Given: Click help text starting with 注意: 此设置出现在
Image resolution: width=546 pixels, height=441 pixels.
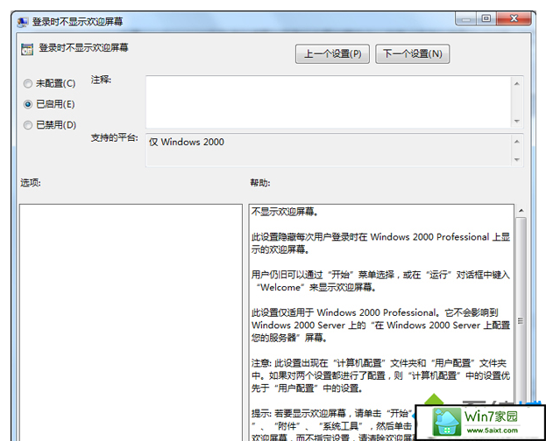Looking at the screenshot, I should 380,375.
